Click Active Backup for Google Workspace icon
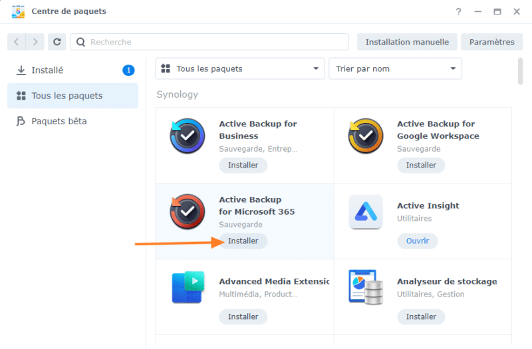The height and width of the screenshot is (349, 532). 365,136
